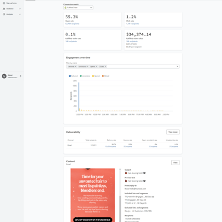The image size is (222, 222).
Task: Click View more in Deliverability
Action: click(x=173, y=132)
